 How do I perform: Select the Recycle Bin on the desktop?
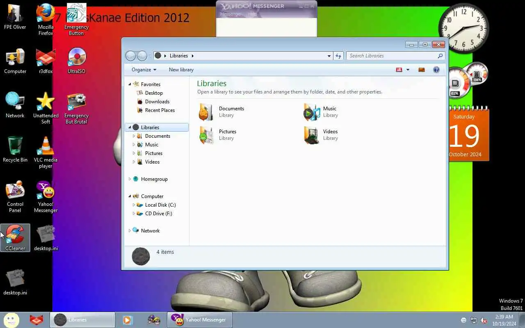click(15, 150)
